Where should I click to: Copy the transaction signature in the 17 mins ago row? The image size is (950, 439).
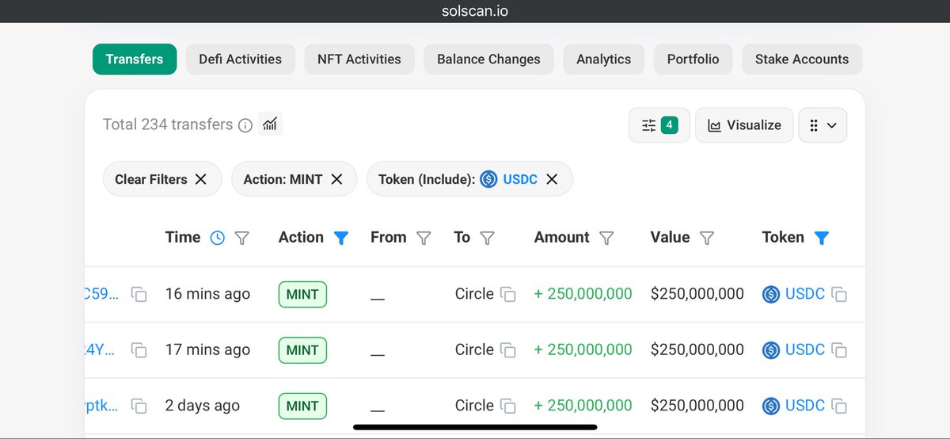click(139, 350)
